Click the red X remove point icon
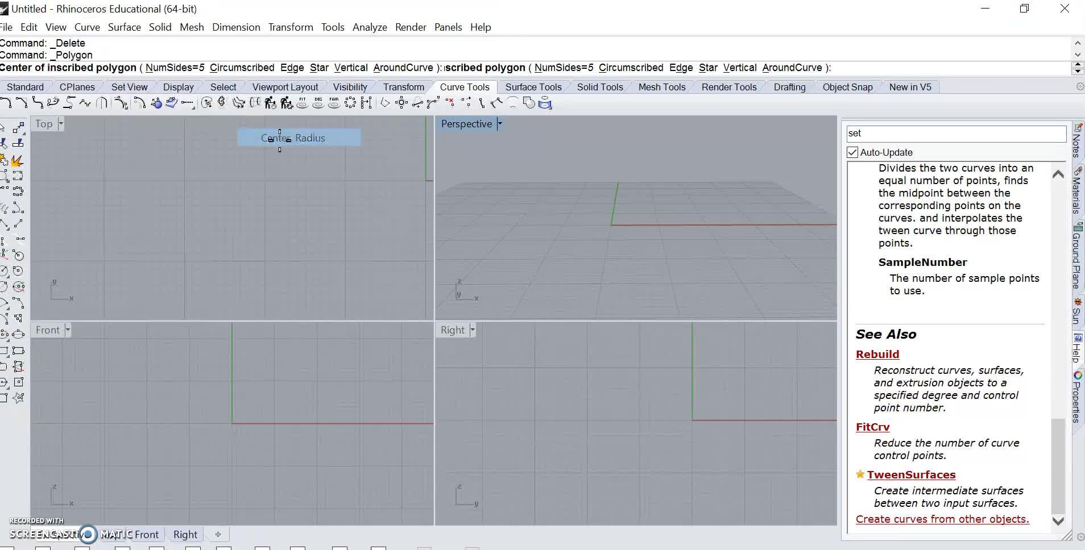 450,103
